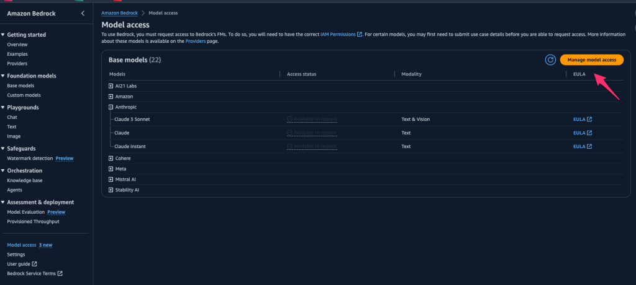Click the Models column header
The height and width of the screenshot is (285, 636).
click(x=117, y=74)
